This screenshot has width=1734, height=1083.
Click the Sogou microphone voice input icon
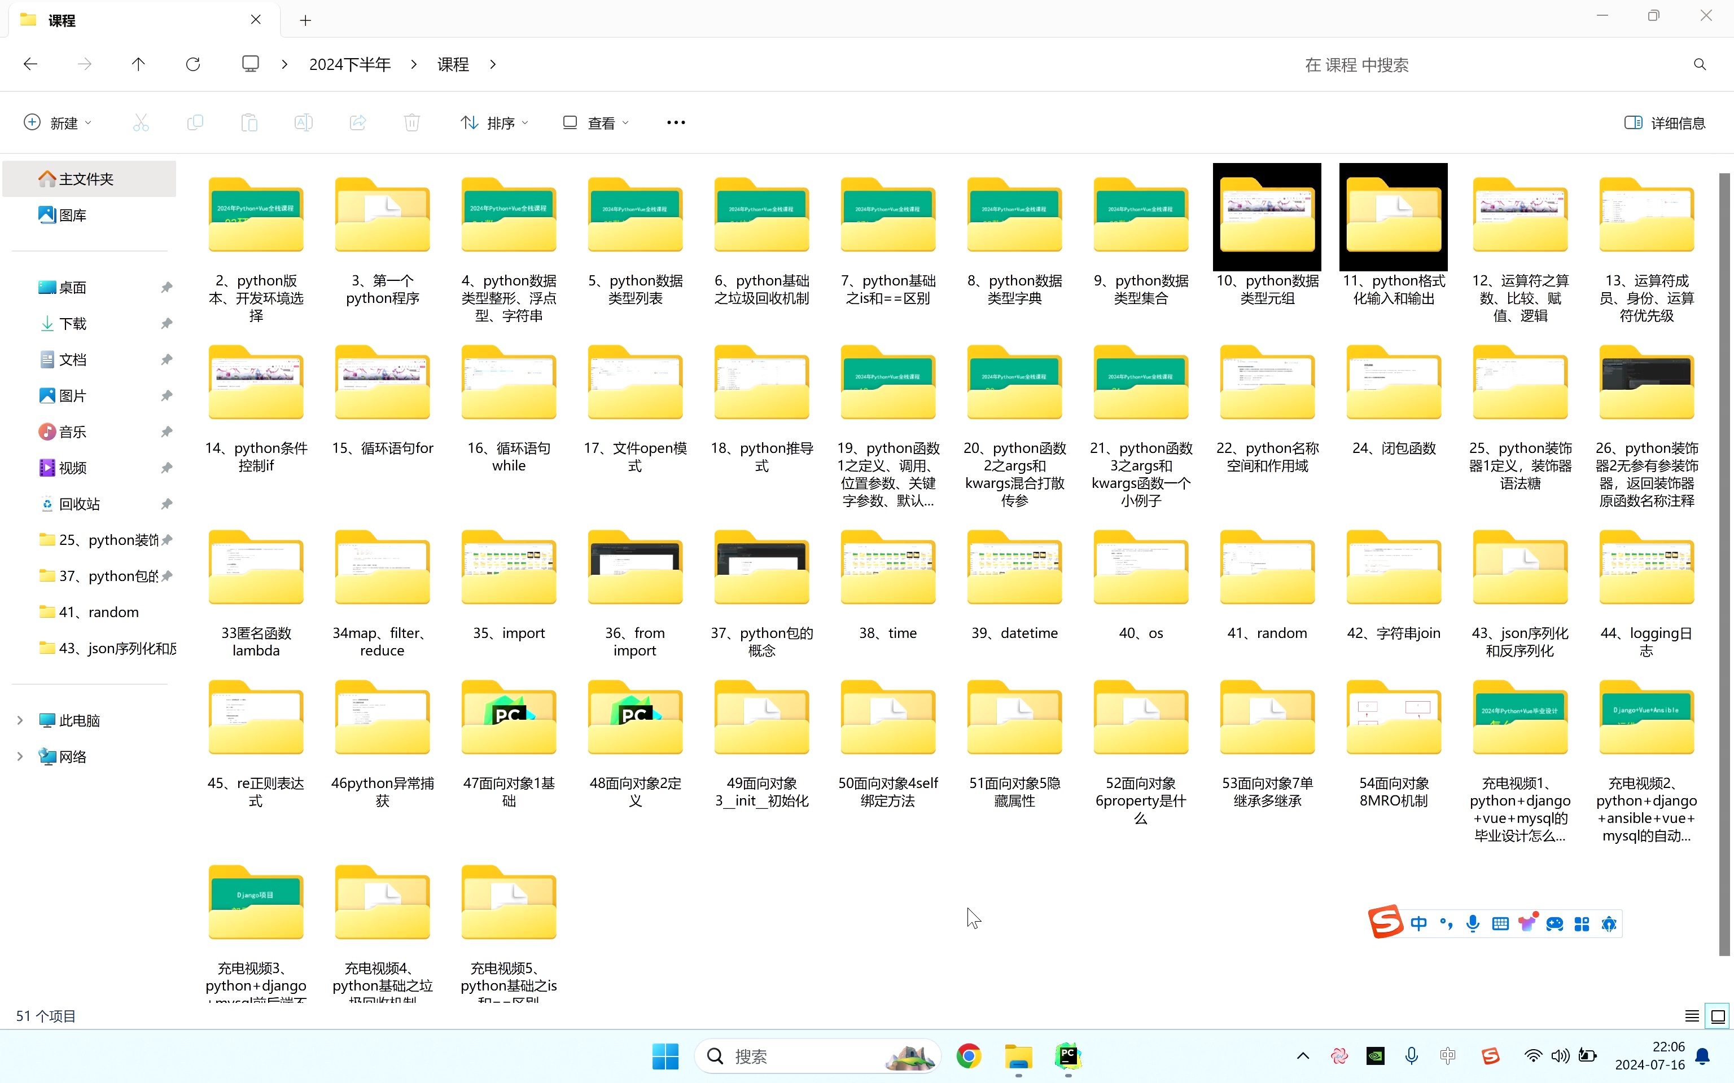[1473, 923]
